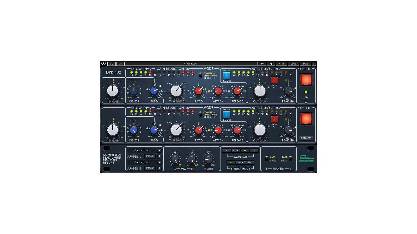
Task: Click the R MIX knob
Action: (192, 159)
